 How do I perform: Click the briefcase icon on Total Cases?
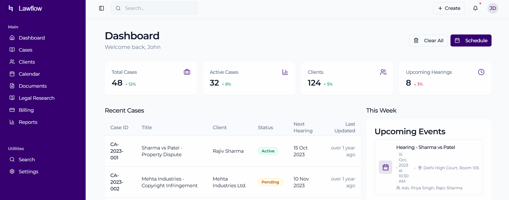click(187, 72)
